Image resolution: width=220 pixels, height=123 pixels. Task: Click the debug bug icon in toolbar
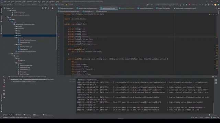tap(184, 5)
